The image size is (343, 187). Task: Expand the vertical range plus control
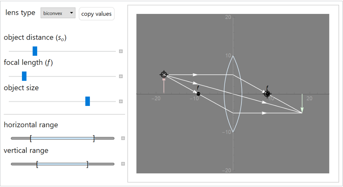123,164
